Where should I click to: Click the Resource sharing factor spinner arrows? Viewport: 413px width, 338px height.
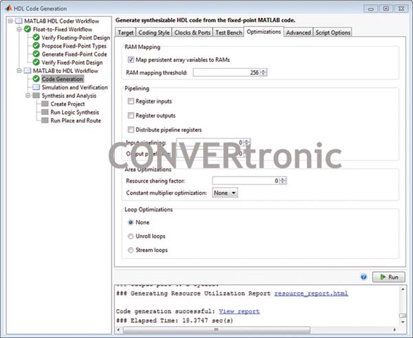(283, 181)
